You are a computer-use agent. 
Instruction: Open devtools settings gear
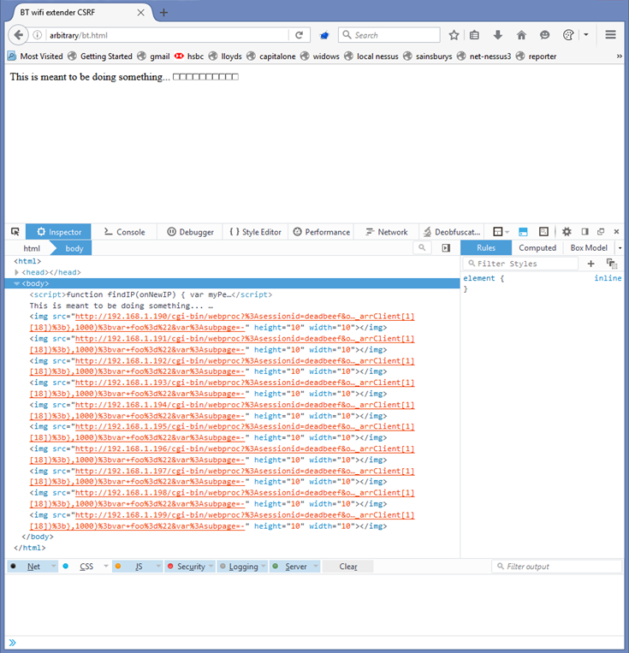pos(567,232)
